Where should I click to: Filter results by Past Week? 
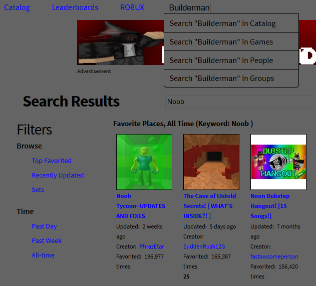[47, 240]
